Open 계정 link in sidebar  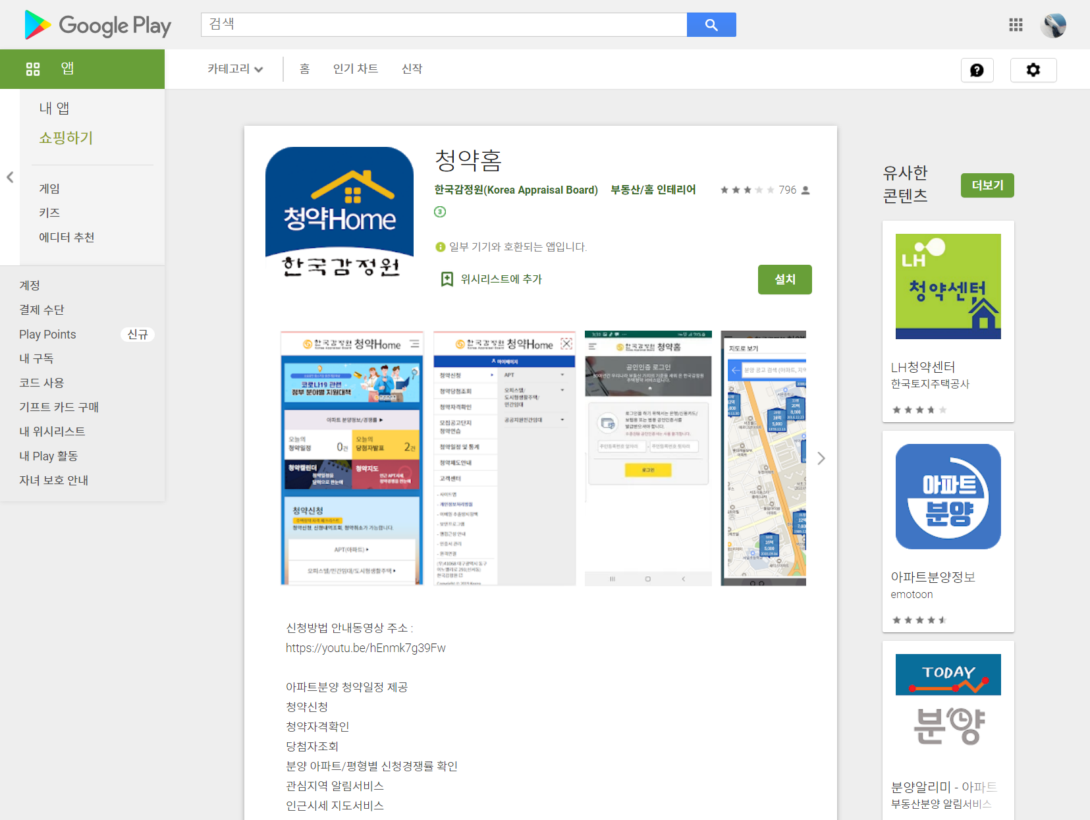pyautogui.click(x=30, y=285)
